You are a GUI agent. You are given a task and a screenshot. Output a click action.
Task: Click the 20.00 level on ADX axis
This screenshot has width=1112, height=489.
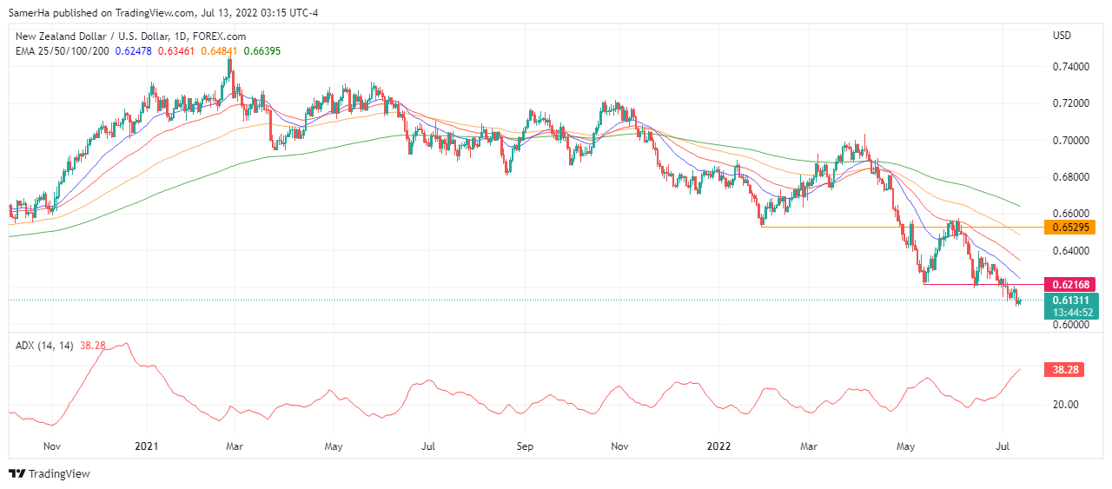1065,405
